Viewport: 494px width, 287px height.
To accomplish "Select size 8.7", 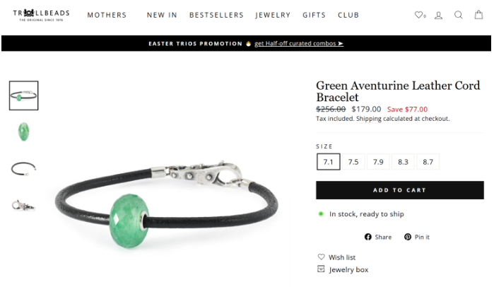I will (x=428, y=162).
